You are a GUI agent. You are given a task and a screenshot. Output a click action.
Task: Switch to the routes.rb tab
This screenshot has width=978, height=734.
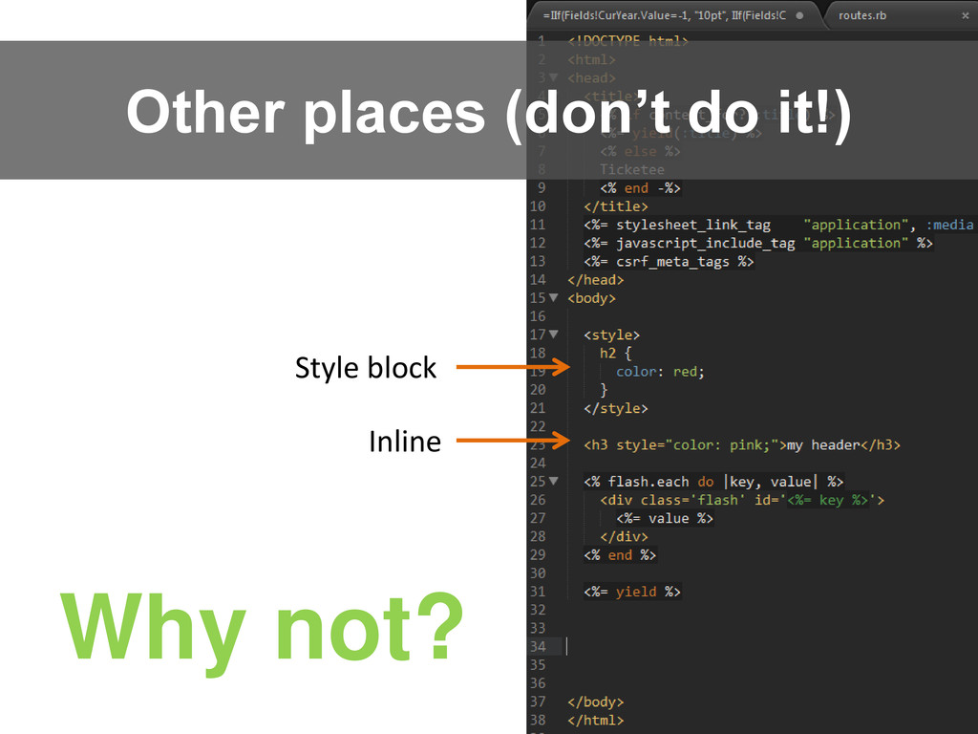point(862,15)
